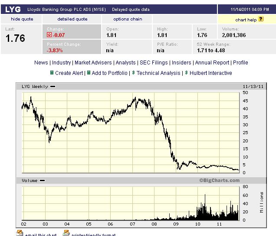This screenshot has height=236, width=276.
Task: Click the printer-friendly format icon
Action: pyautogui.click(x=66, y=233)
